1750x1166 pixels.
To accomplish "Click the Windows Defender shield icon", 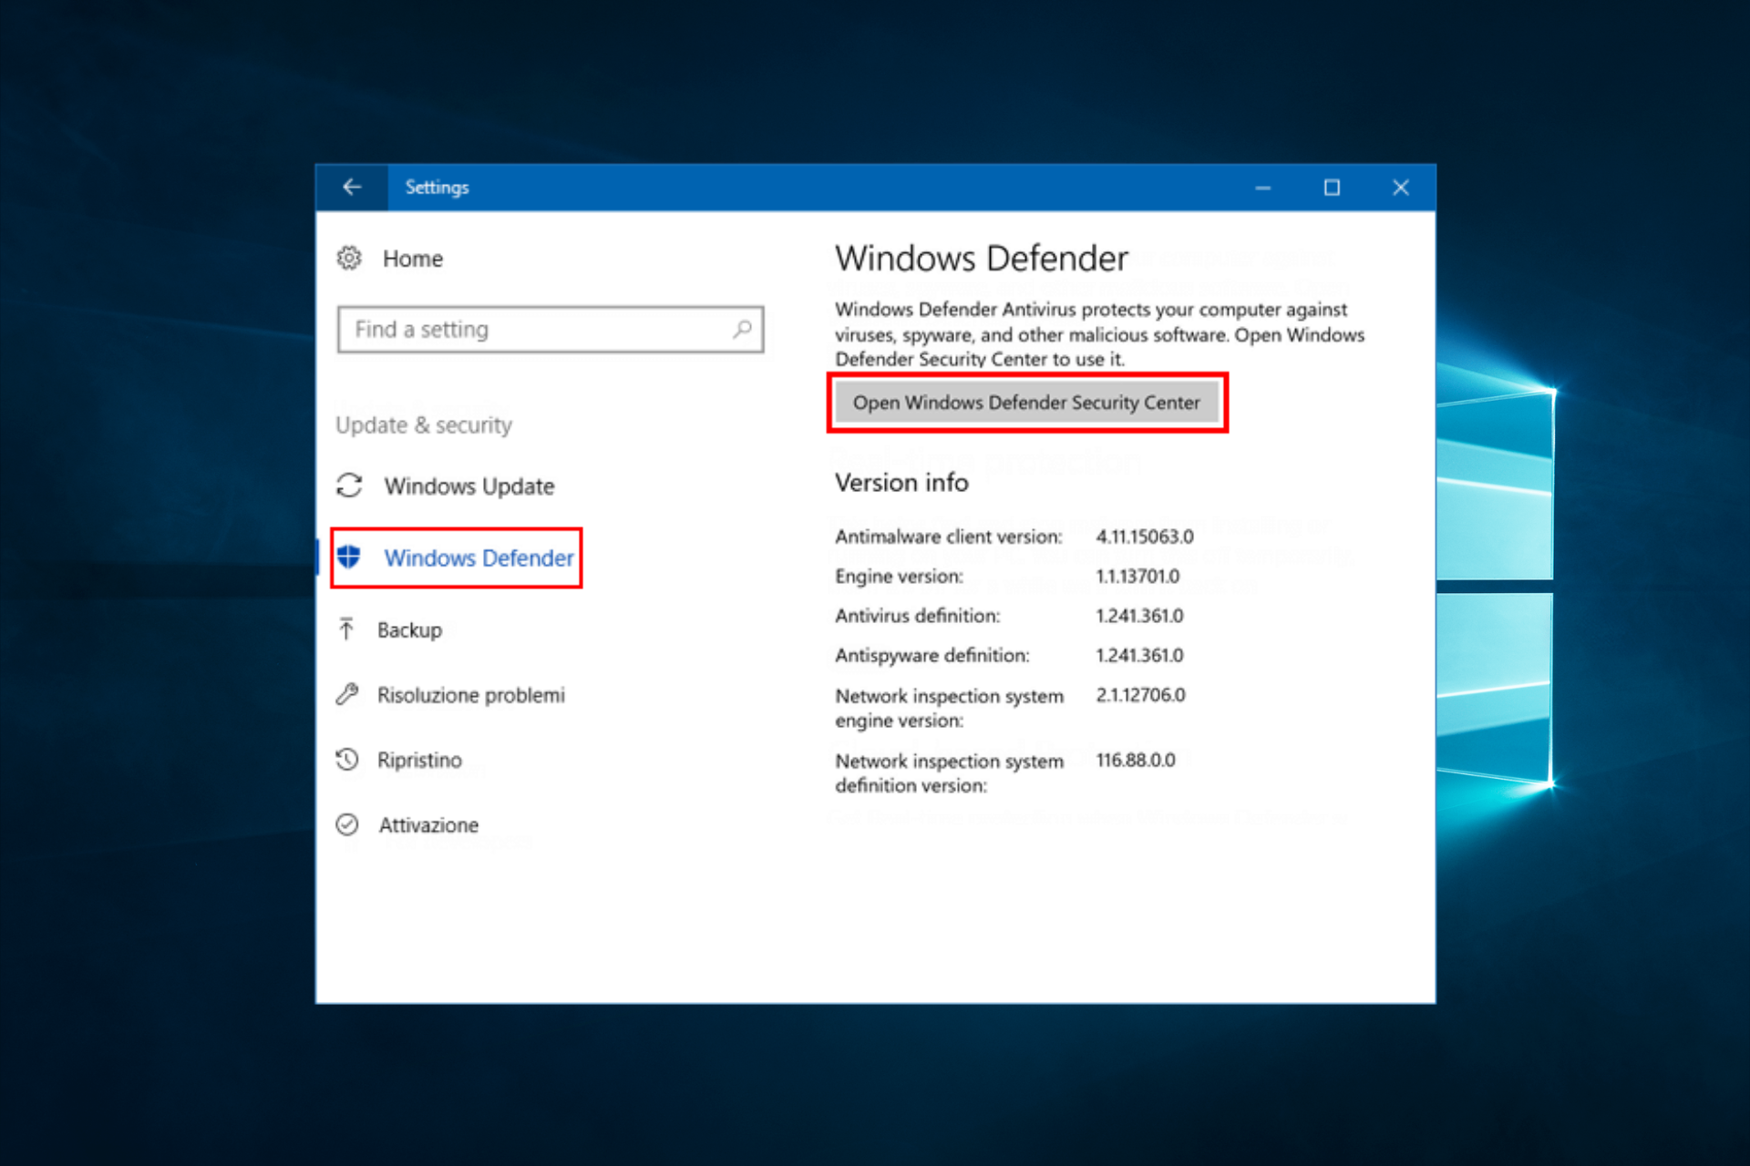I will 349,557.
